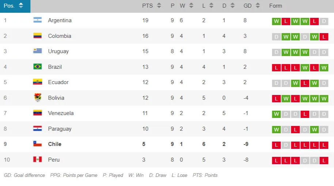This screenshot has height=186, width=334.
Task: Click the Bolivia crest icon
Action: click(37, 98)
